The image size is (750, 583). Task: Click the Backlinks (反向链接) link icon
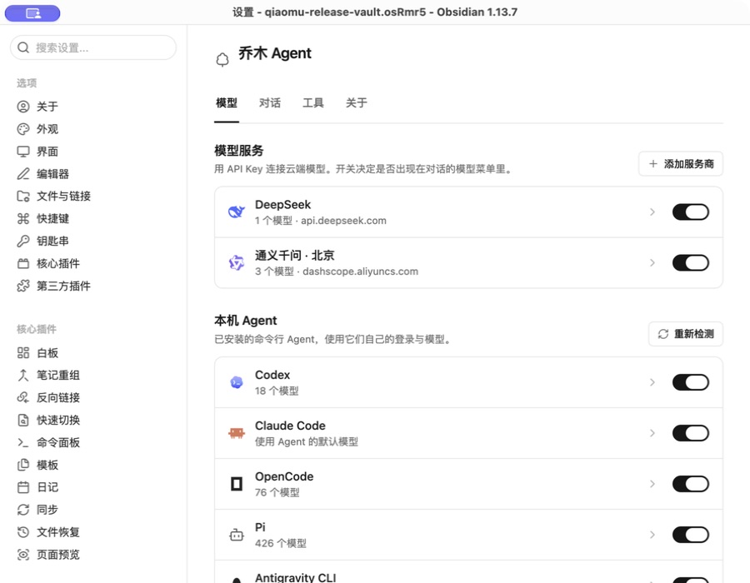coord(23,397)
